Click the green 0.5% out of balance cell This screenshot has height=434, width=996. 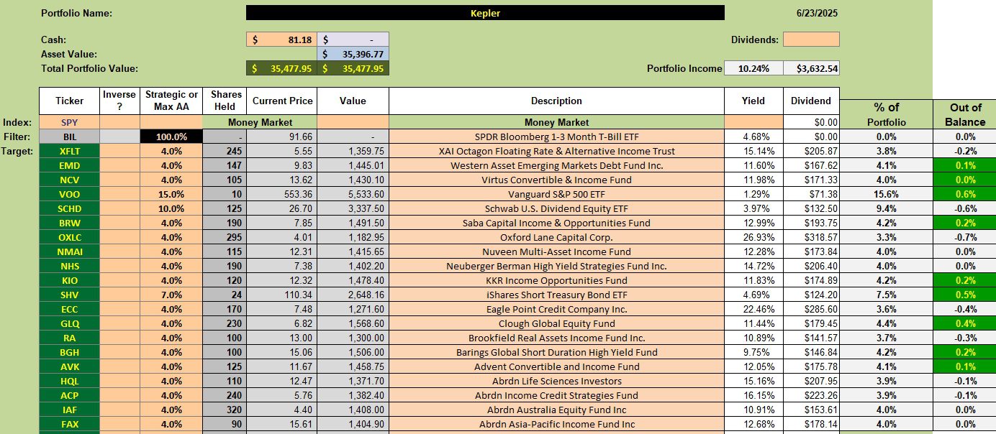965,295
